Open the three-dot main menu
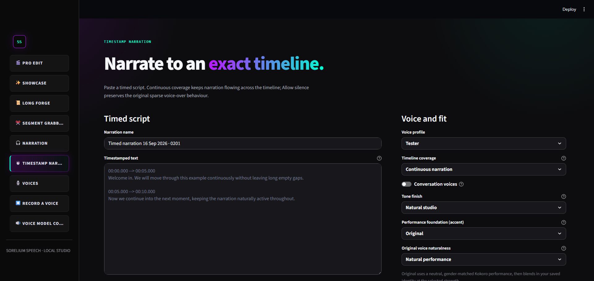594x281 pixels. tap(584, 9)
